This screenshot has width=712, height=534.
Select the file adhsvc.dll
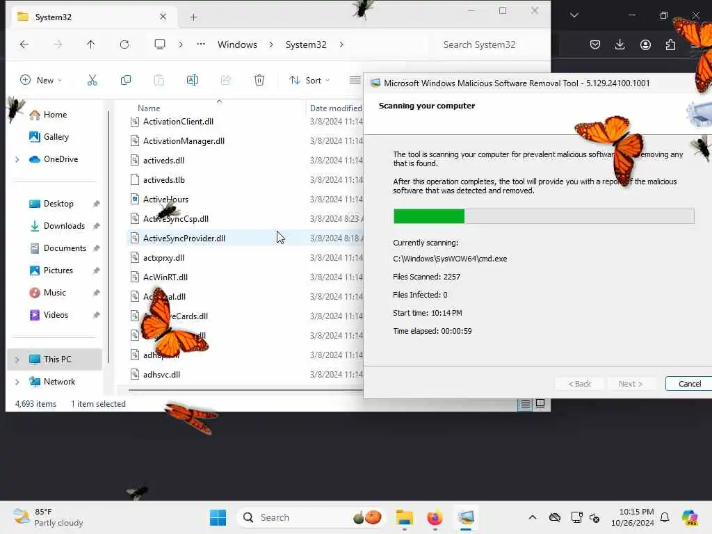pyautogui.click(x=161, y=375)
